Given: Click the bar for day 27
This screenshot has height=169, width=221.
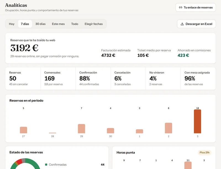Looking at the screenshot, I should point(23,130).
